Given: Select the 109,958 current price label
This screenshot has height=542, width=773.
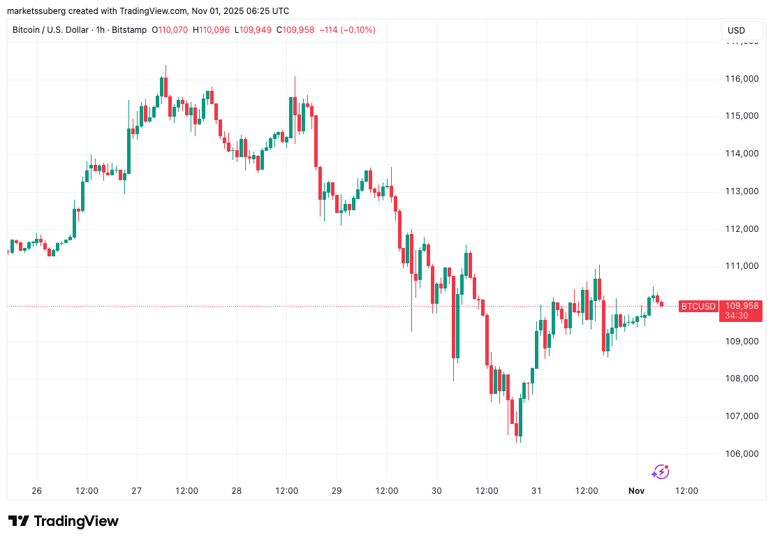Looking at the screenshot, I should point(742,306).
